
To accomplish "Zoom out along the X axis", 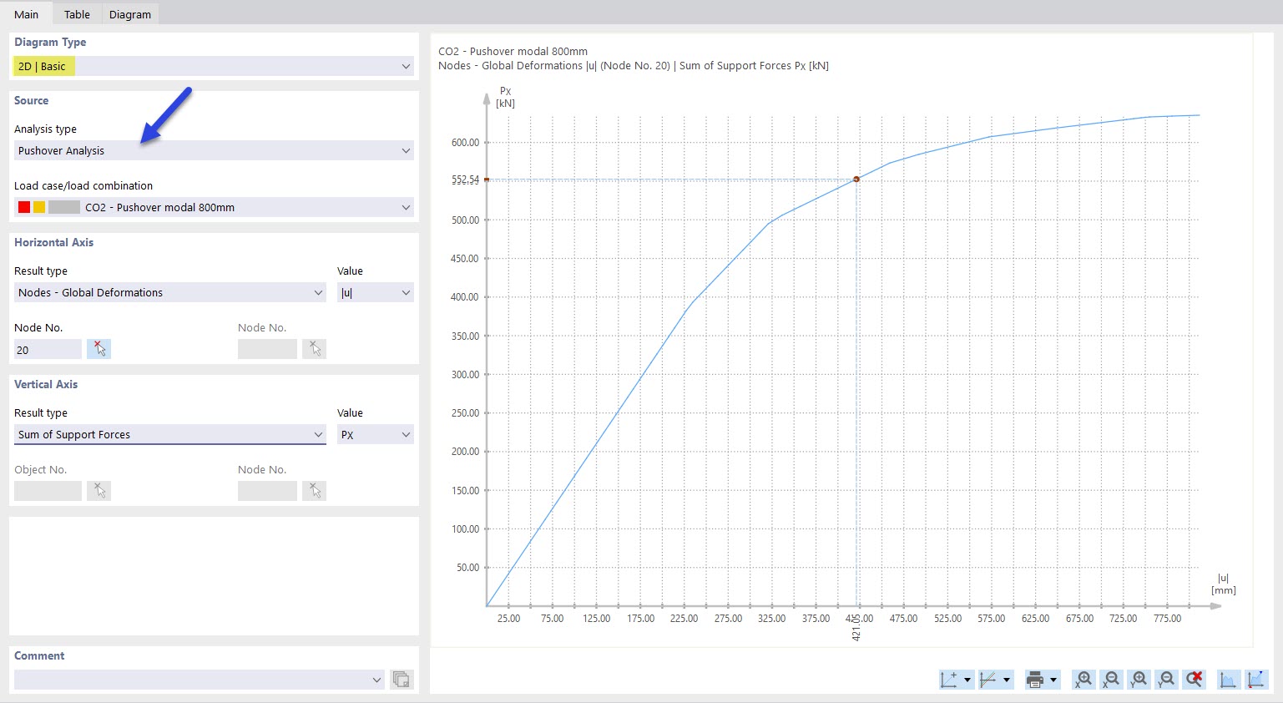I will coord(1111,680).
